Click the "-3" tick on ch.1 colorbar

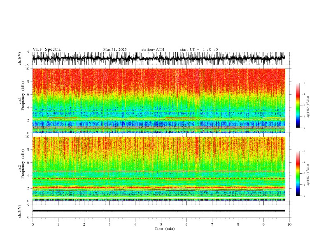304,83
